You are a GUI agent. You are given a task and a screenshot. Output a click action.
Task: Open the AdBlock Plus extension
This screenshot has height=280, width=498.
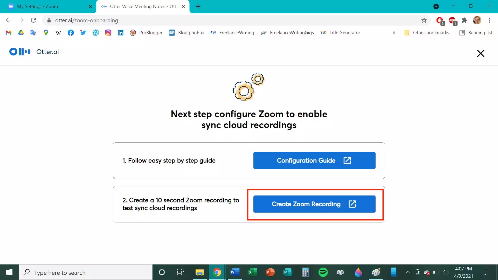(453, 20)
